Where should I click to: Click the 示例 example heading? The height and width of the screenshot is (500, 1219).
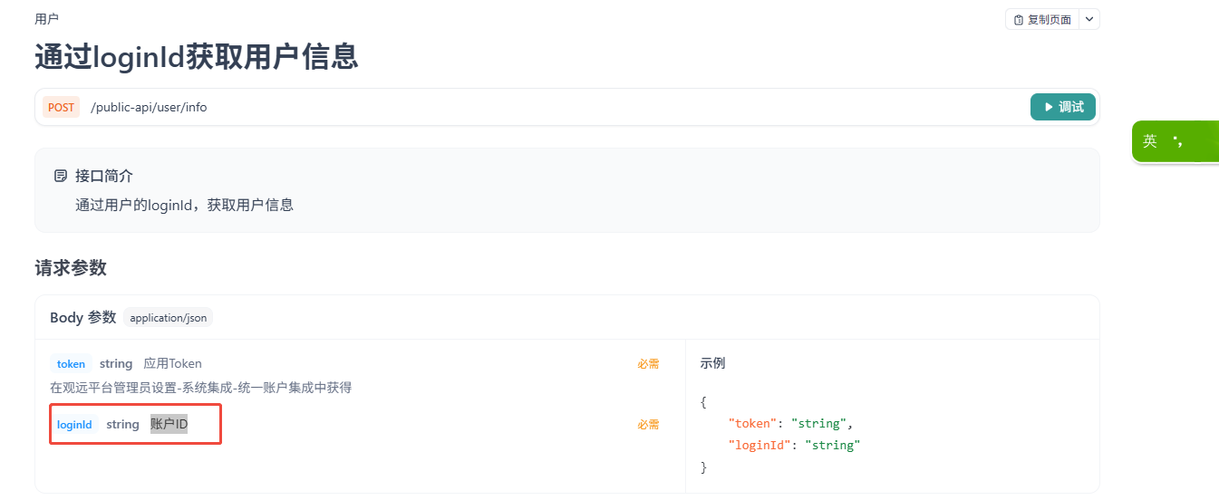pos(712,363)
